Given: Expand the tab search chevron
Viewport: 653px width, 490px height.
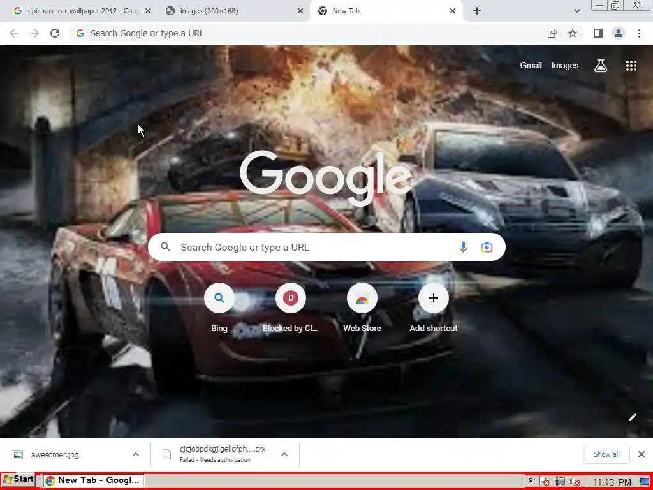Looking at the screenshot, I should coord(576,11).
